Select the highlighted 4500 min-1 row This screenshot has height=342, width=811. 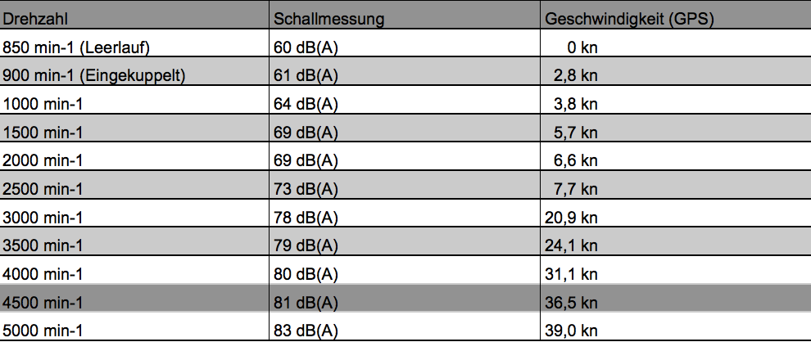click(x=405, y=298)
